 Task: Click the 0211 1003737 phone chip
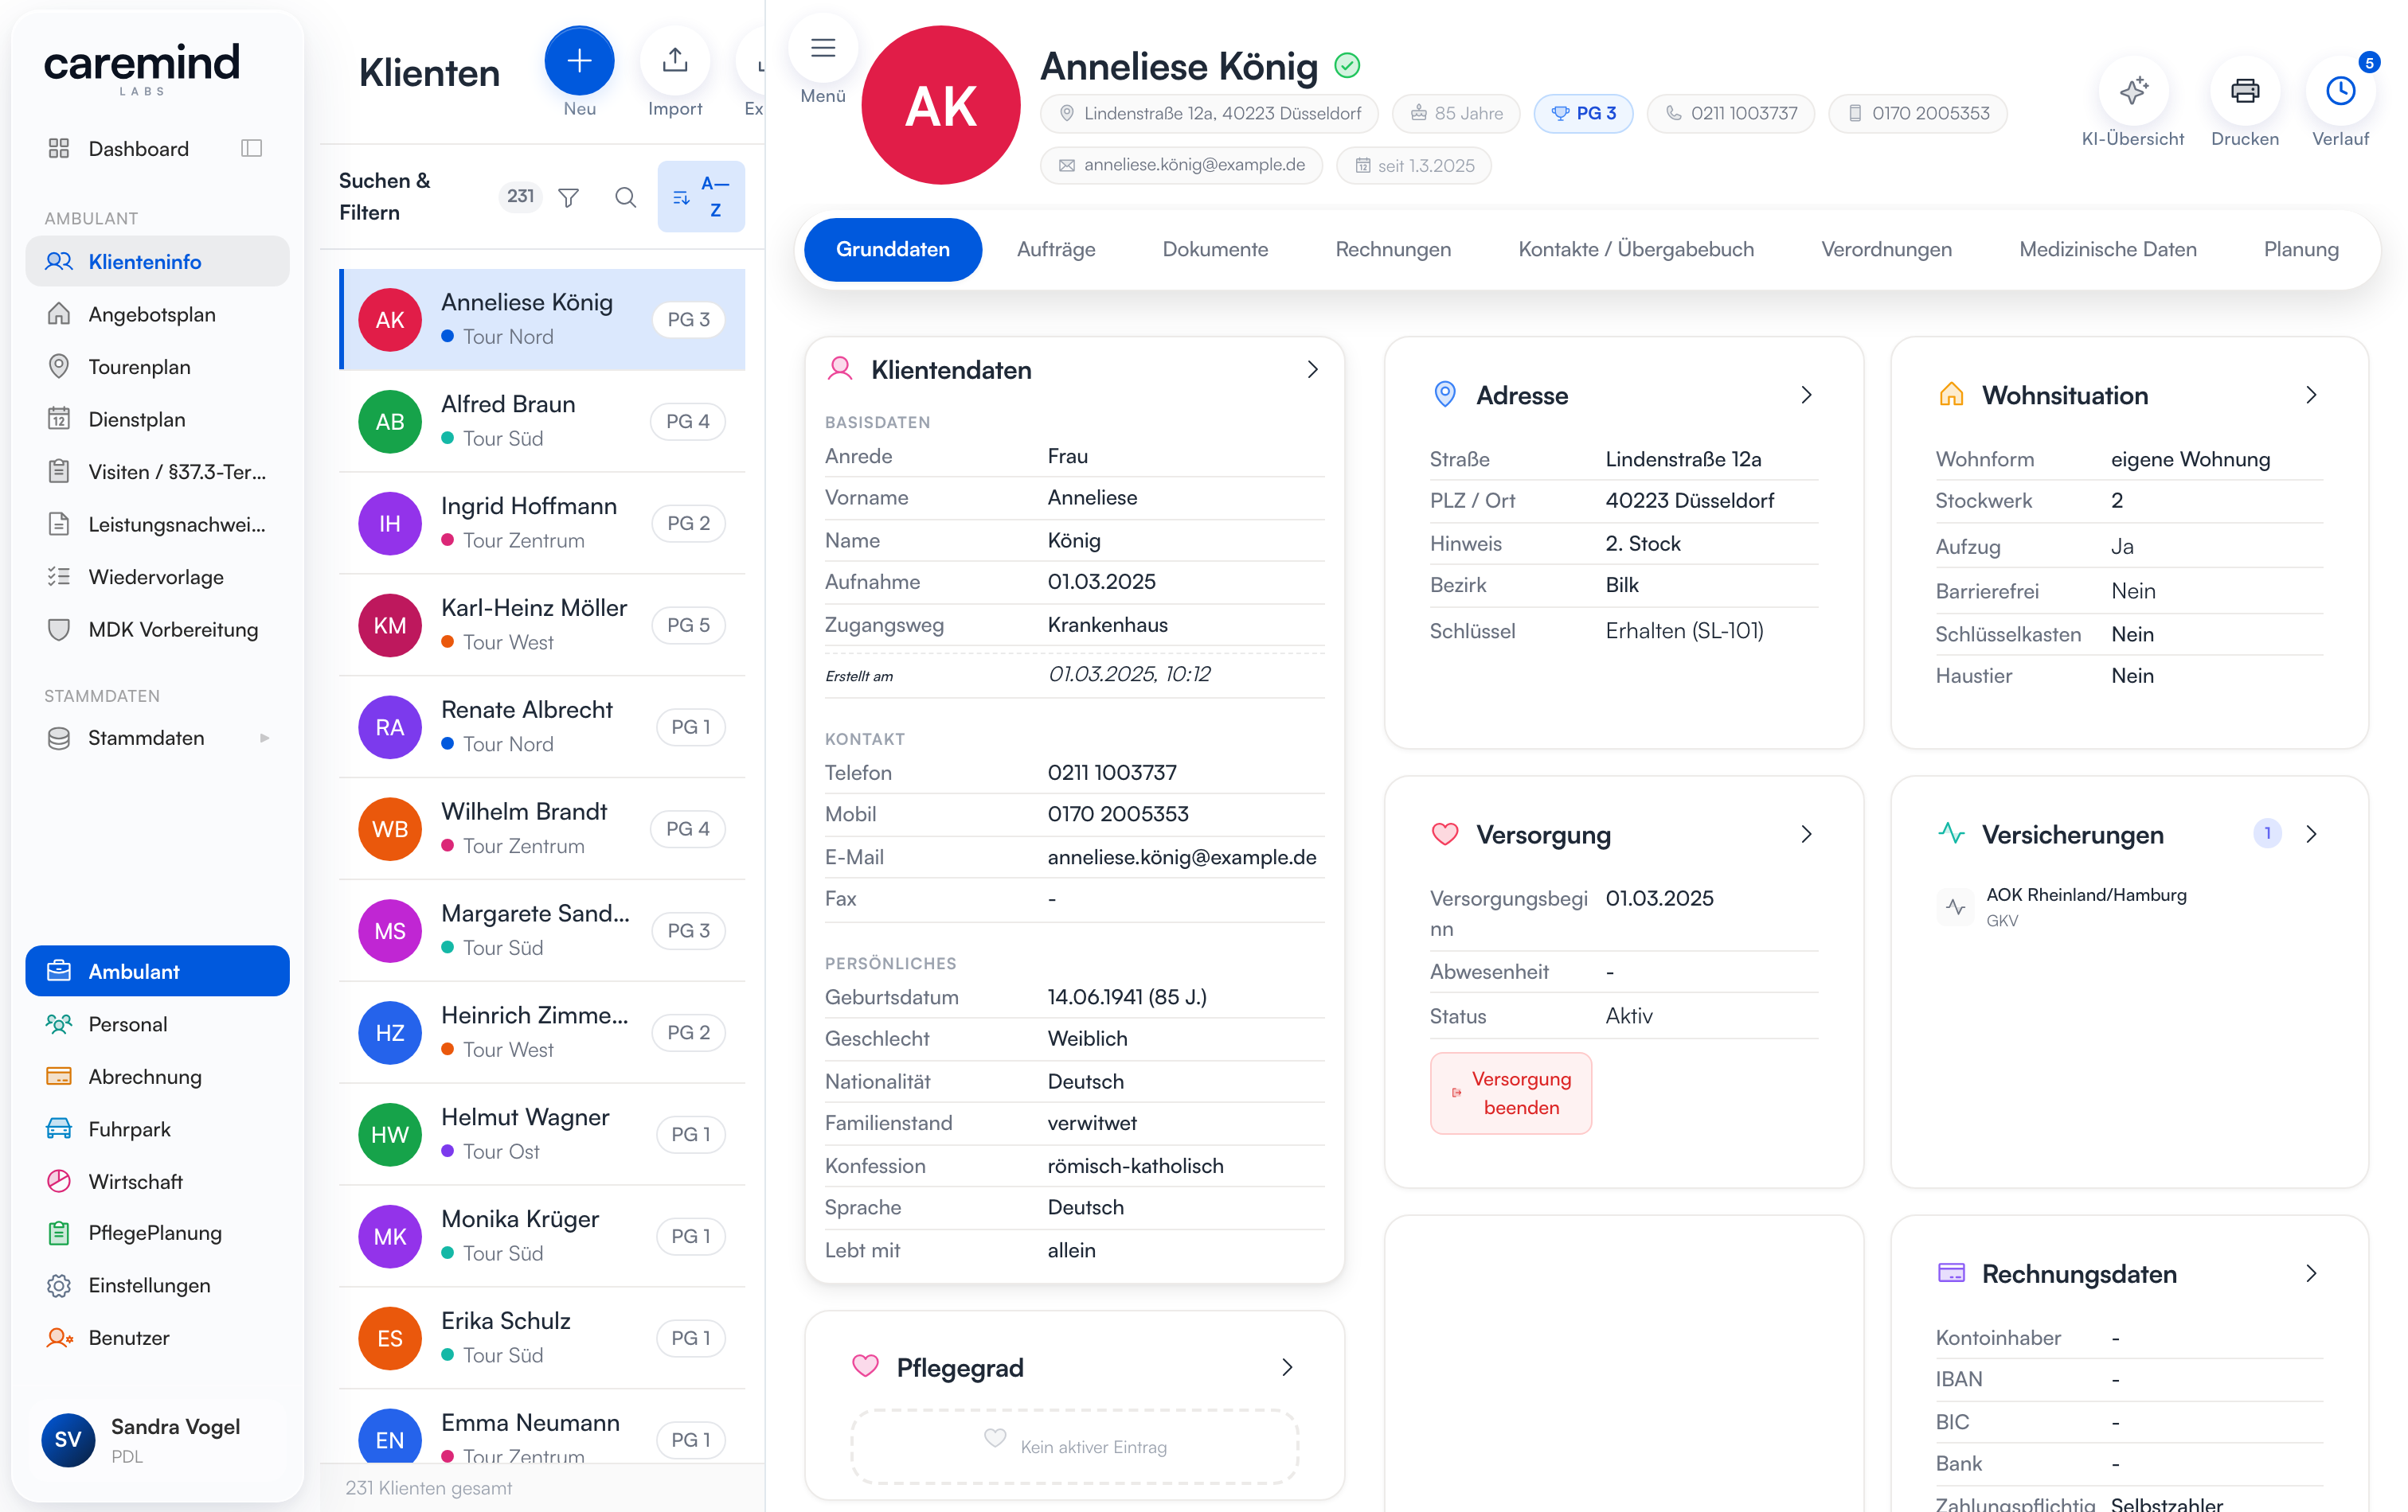click(1730, 114)
